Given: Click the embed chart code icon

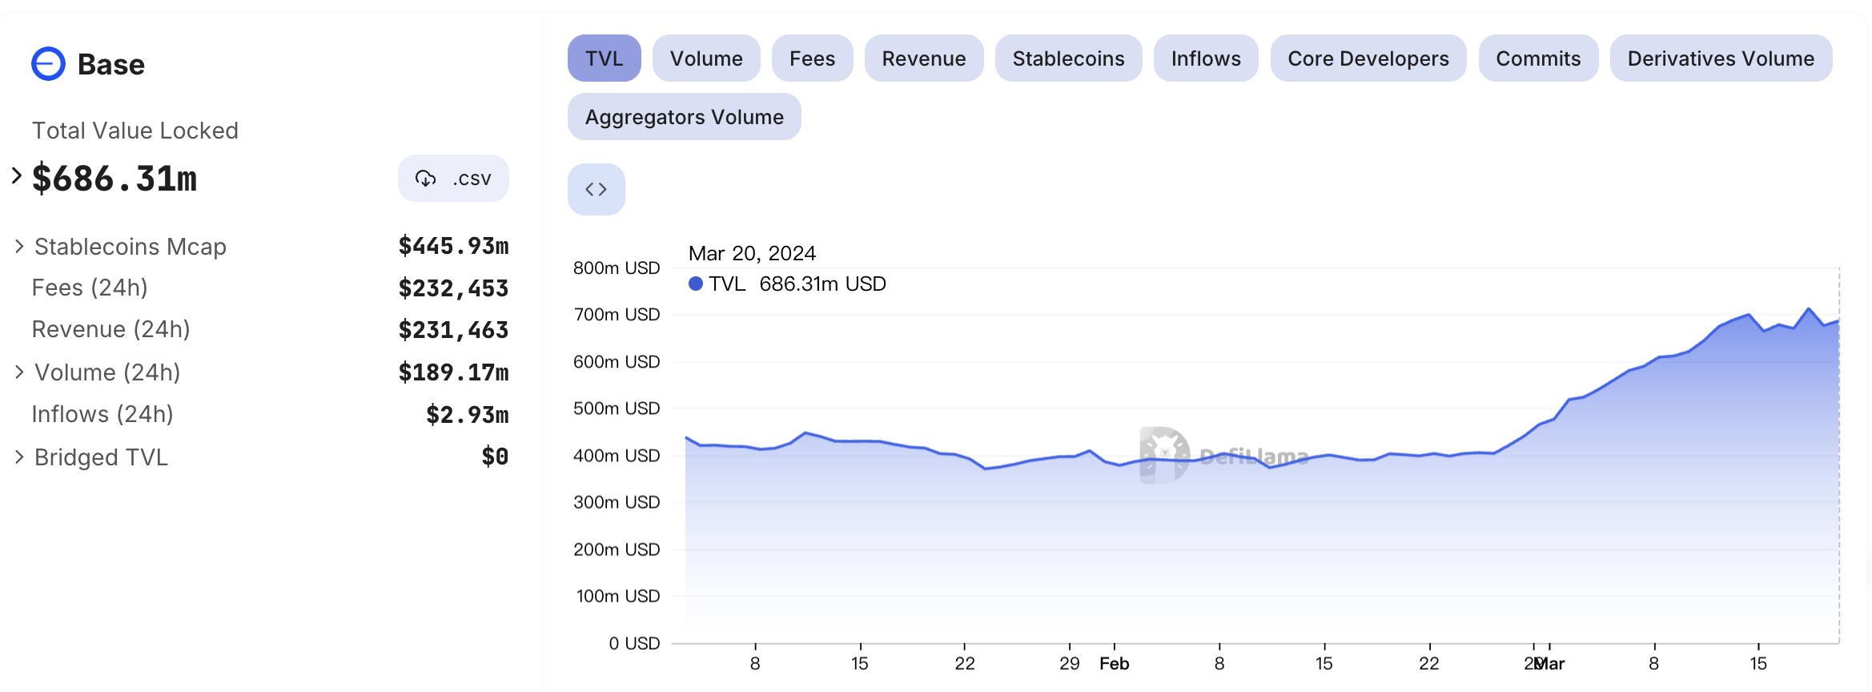Looking at the screenshot, I should tap(596, 190).
